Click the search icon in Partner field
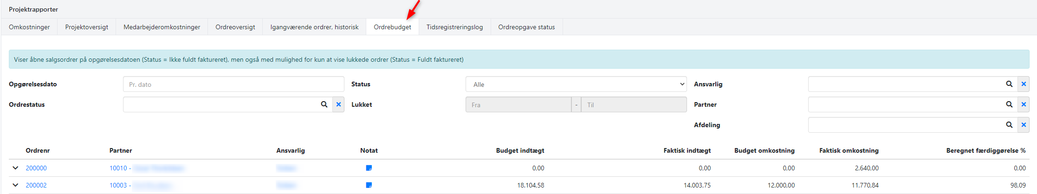 (1009, 104)
